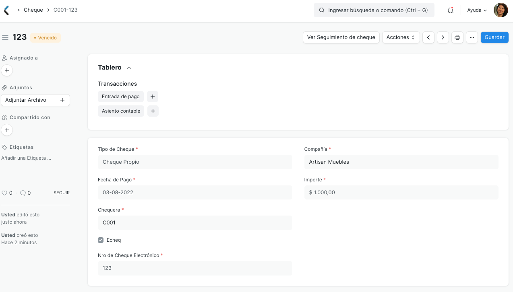Click the search magnifier icon
The width and height of the screenshot is (513, 292).
click(322, 10)
